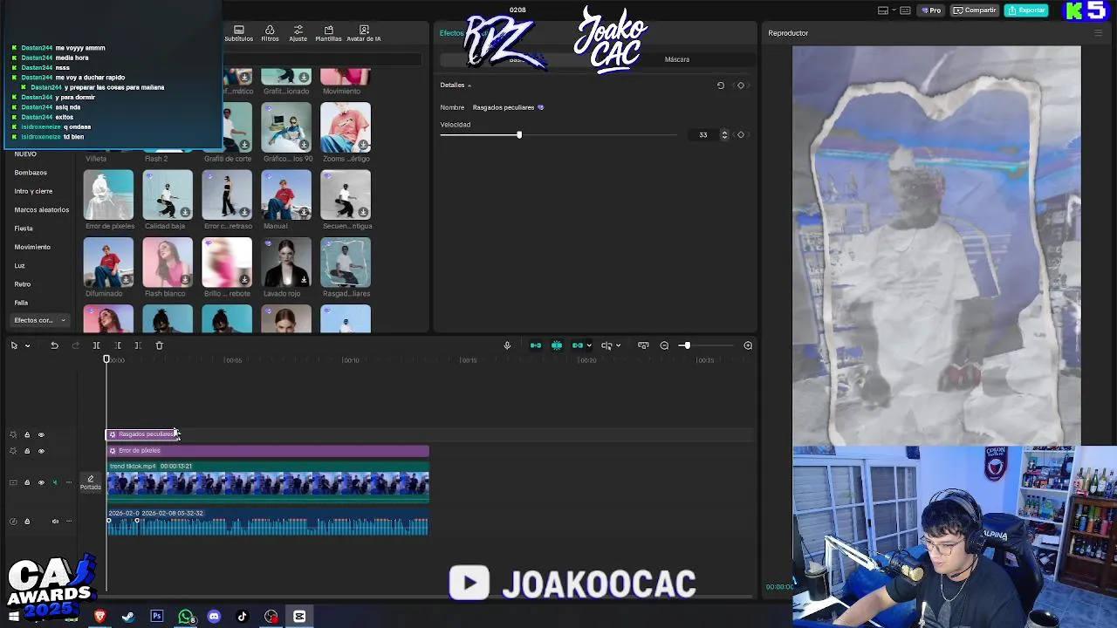Click the trash delete icon

tap(159, 345)
